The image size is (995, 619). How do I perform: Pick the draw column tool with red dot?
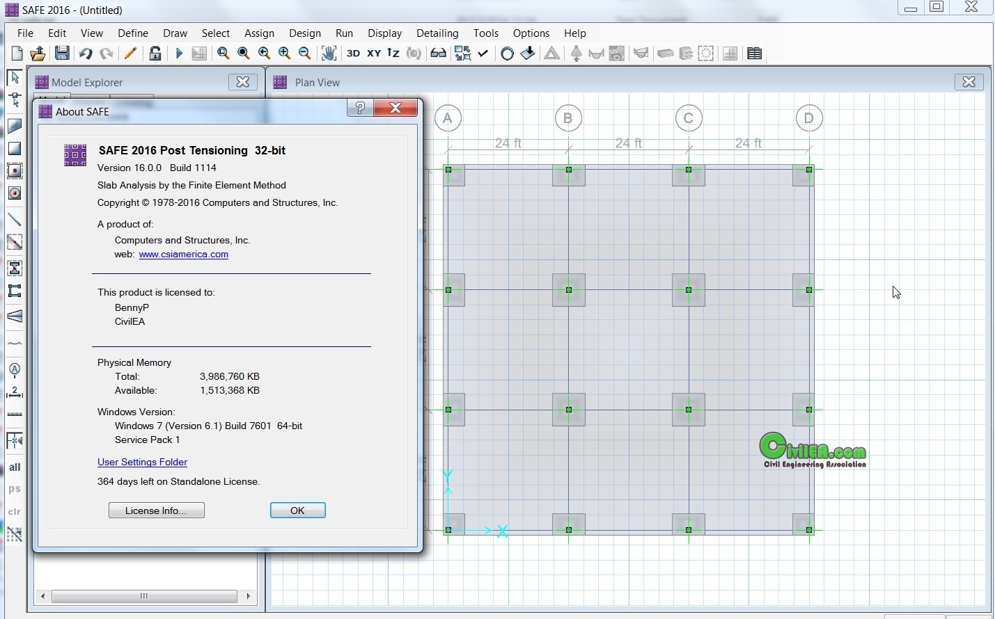(x=15, y=170)
